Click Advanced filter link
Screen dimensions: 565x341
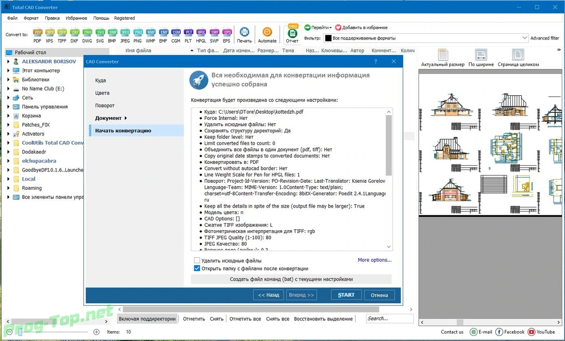[545, 38]
